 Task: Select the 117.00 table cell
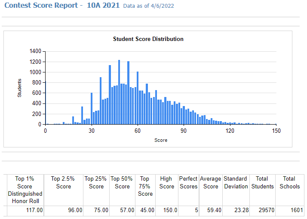coord(25,210)
